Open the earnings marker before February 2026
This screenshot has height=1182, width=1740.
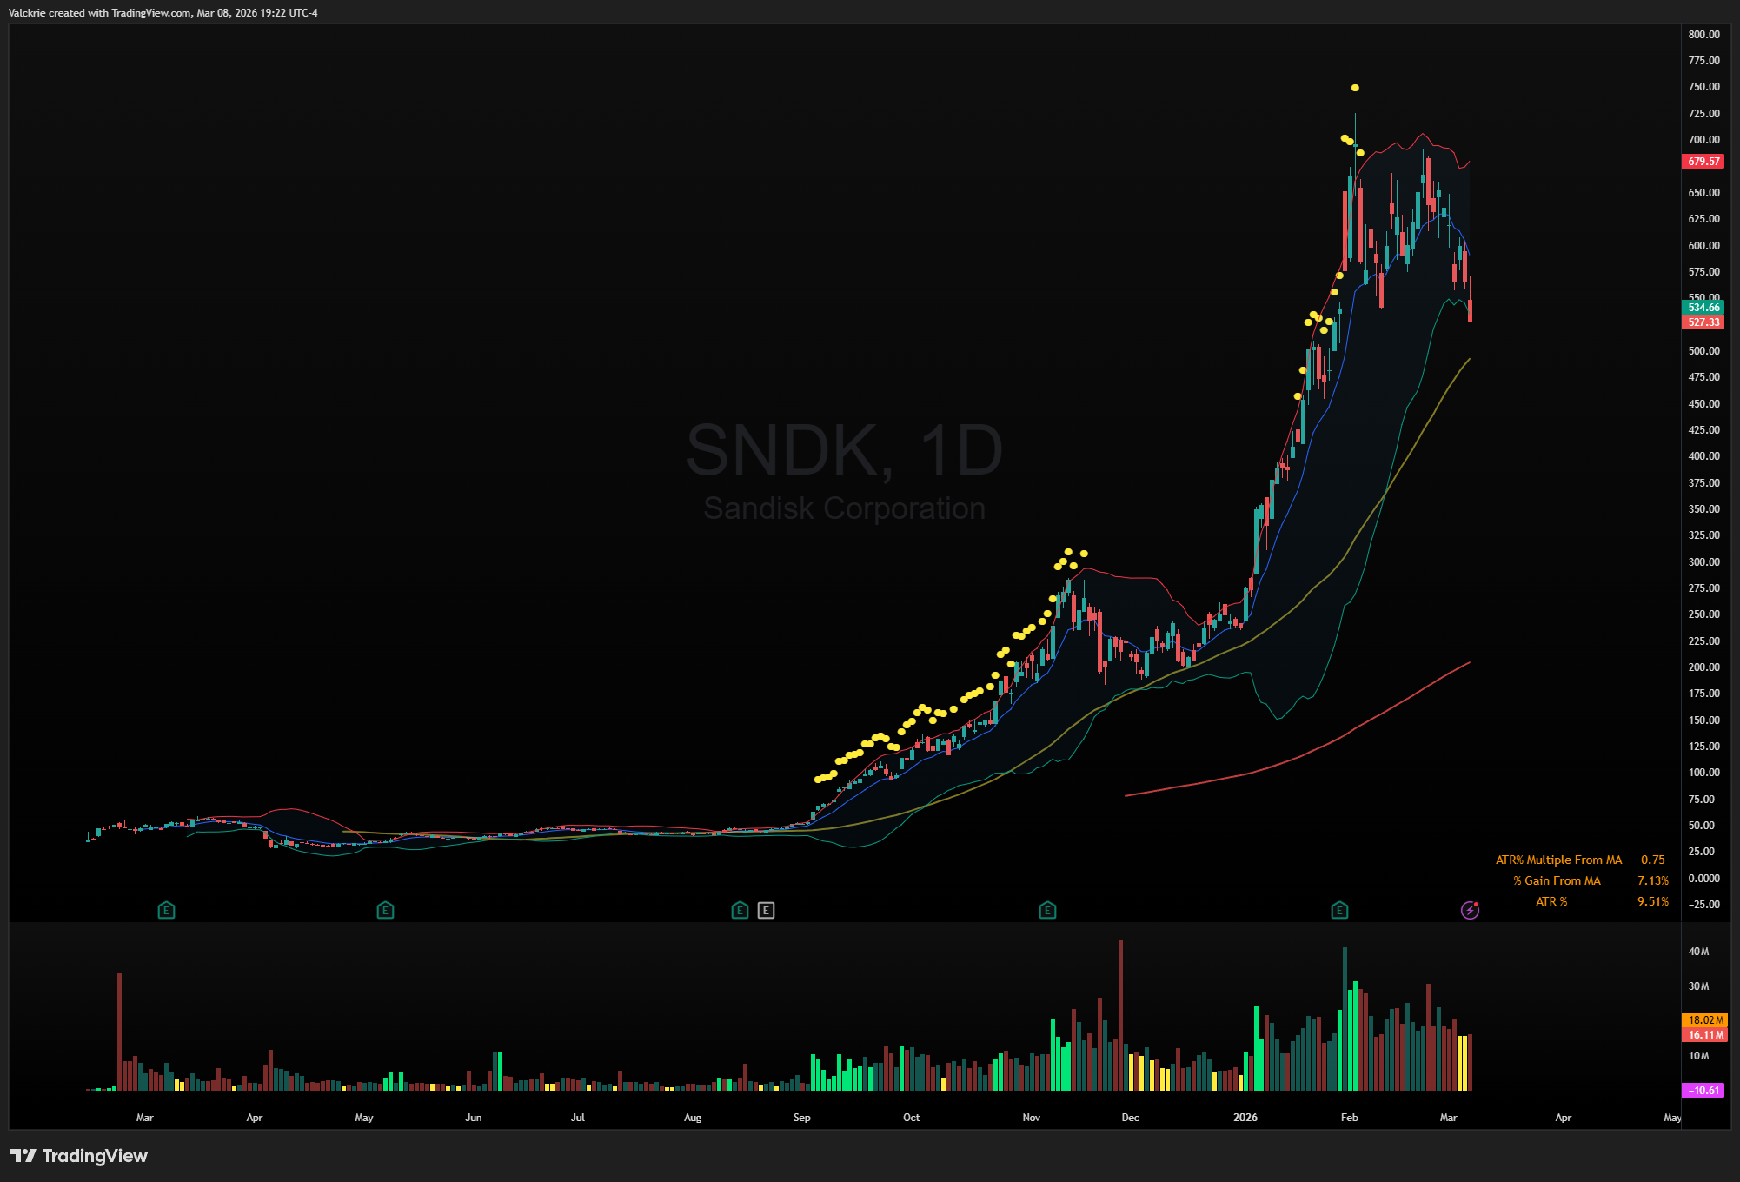(x=1339, y=910)
